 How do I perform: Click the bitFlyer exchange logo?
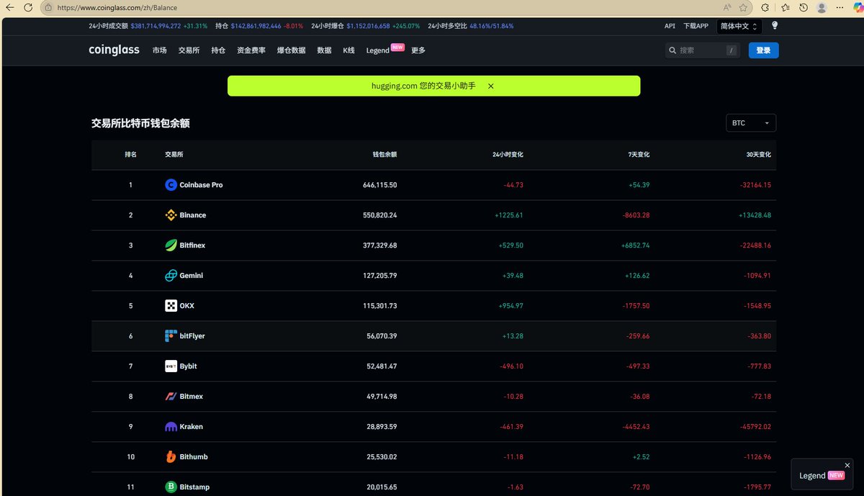pos(171,336)
